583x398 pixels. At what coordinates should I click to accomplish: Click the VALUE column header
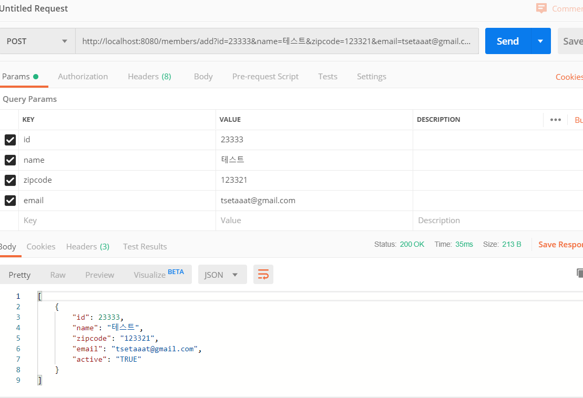coord(230,120)
